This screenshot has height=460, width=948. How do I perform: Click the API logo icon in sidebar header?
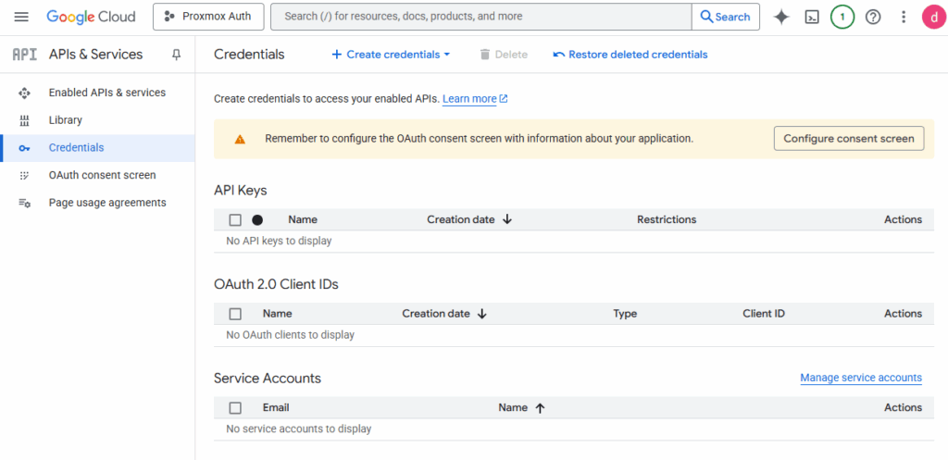[x=25, y=55]
